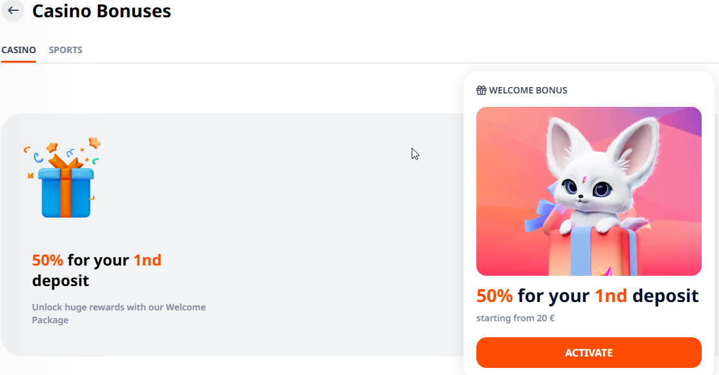The height and width of the screenshot is (375, 719).
Task: Open the SPORTS tab
Action: click(x=65, y=50)
